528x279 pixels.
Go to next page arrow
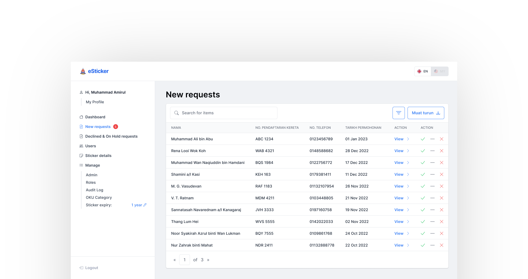[208, 260]
